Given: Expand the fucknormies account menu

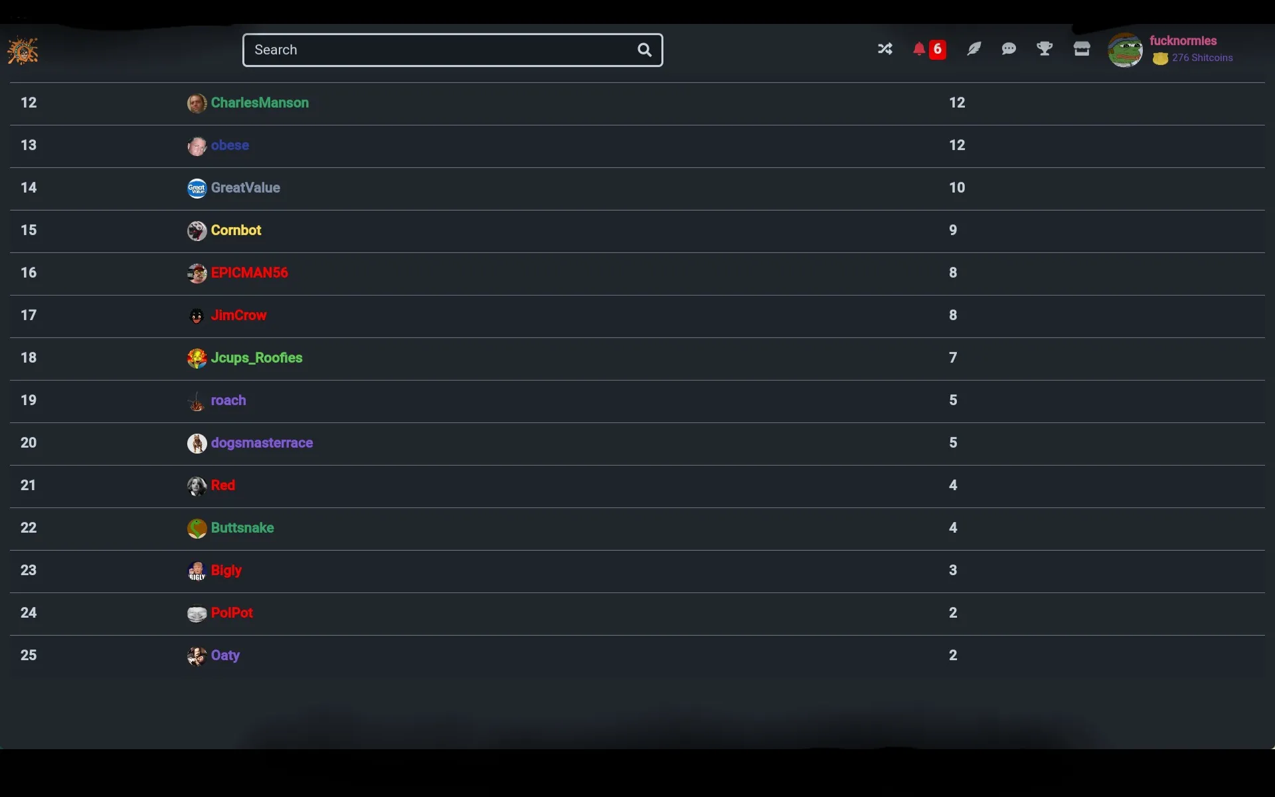Looking at the screenshot, I should [x=1126, y=48].
